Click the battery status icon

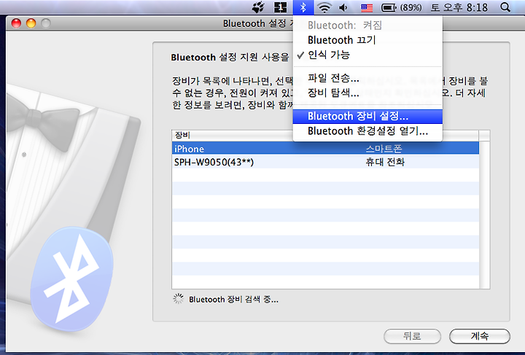[389, 7]
